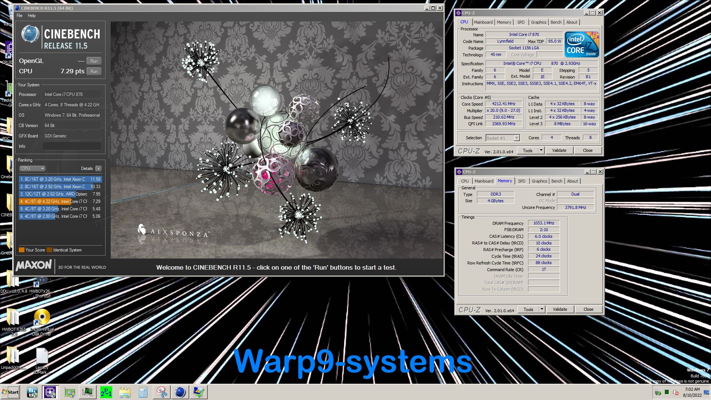Open Tools dropdown arrow in top CPU-Z window
The height and width of the screenshot is (400, 711).
[541, 151]
